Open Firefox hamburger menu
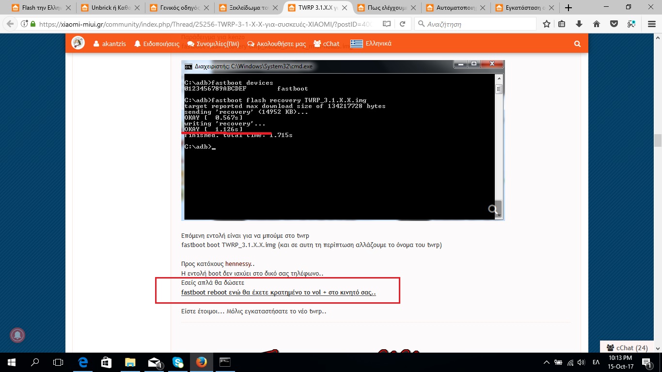Screen dimensions: 662x372 pos(649,24)
